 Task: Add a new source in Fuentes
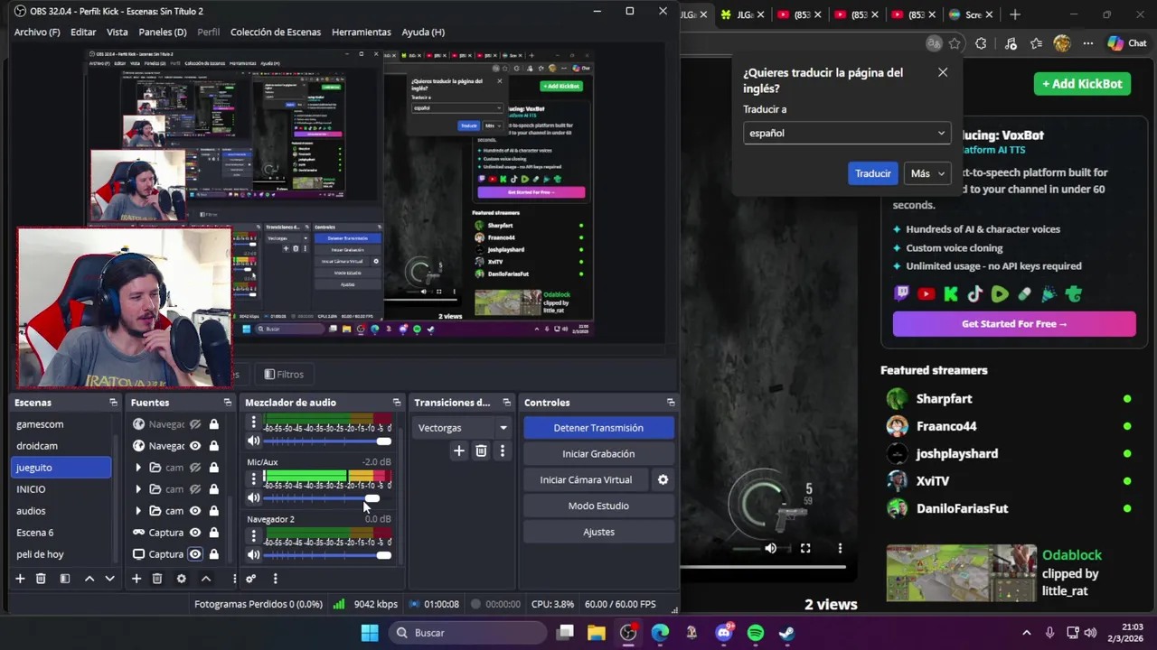(136, 579)
